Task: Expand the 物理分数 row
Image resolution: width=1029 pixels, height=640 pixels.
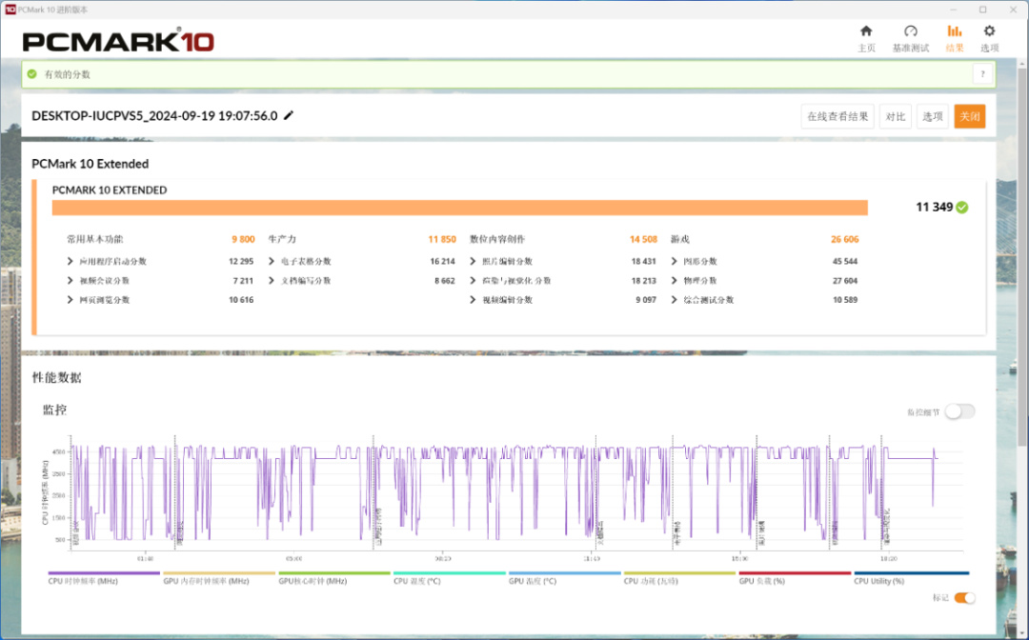Action: click(674, 281)
